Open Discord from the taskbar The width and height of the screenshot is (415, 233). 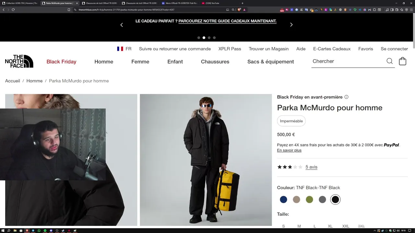point(51,231)
